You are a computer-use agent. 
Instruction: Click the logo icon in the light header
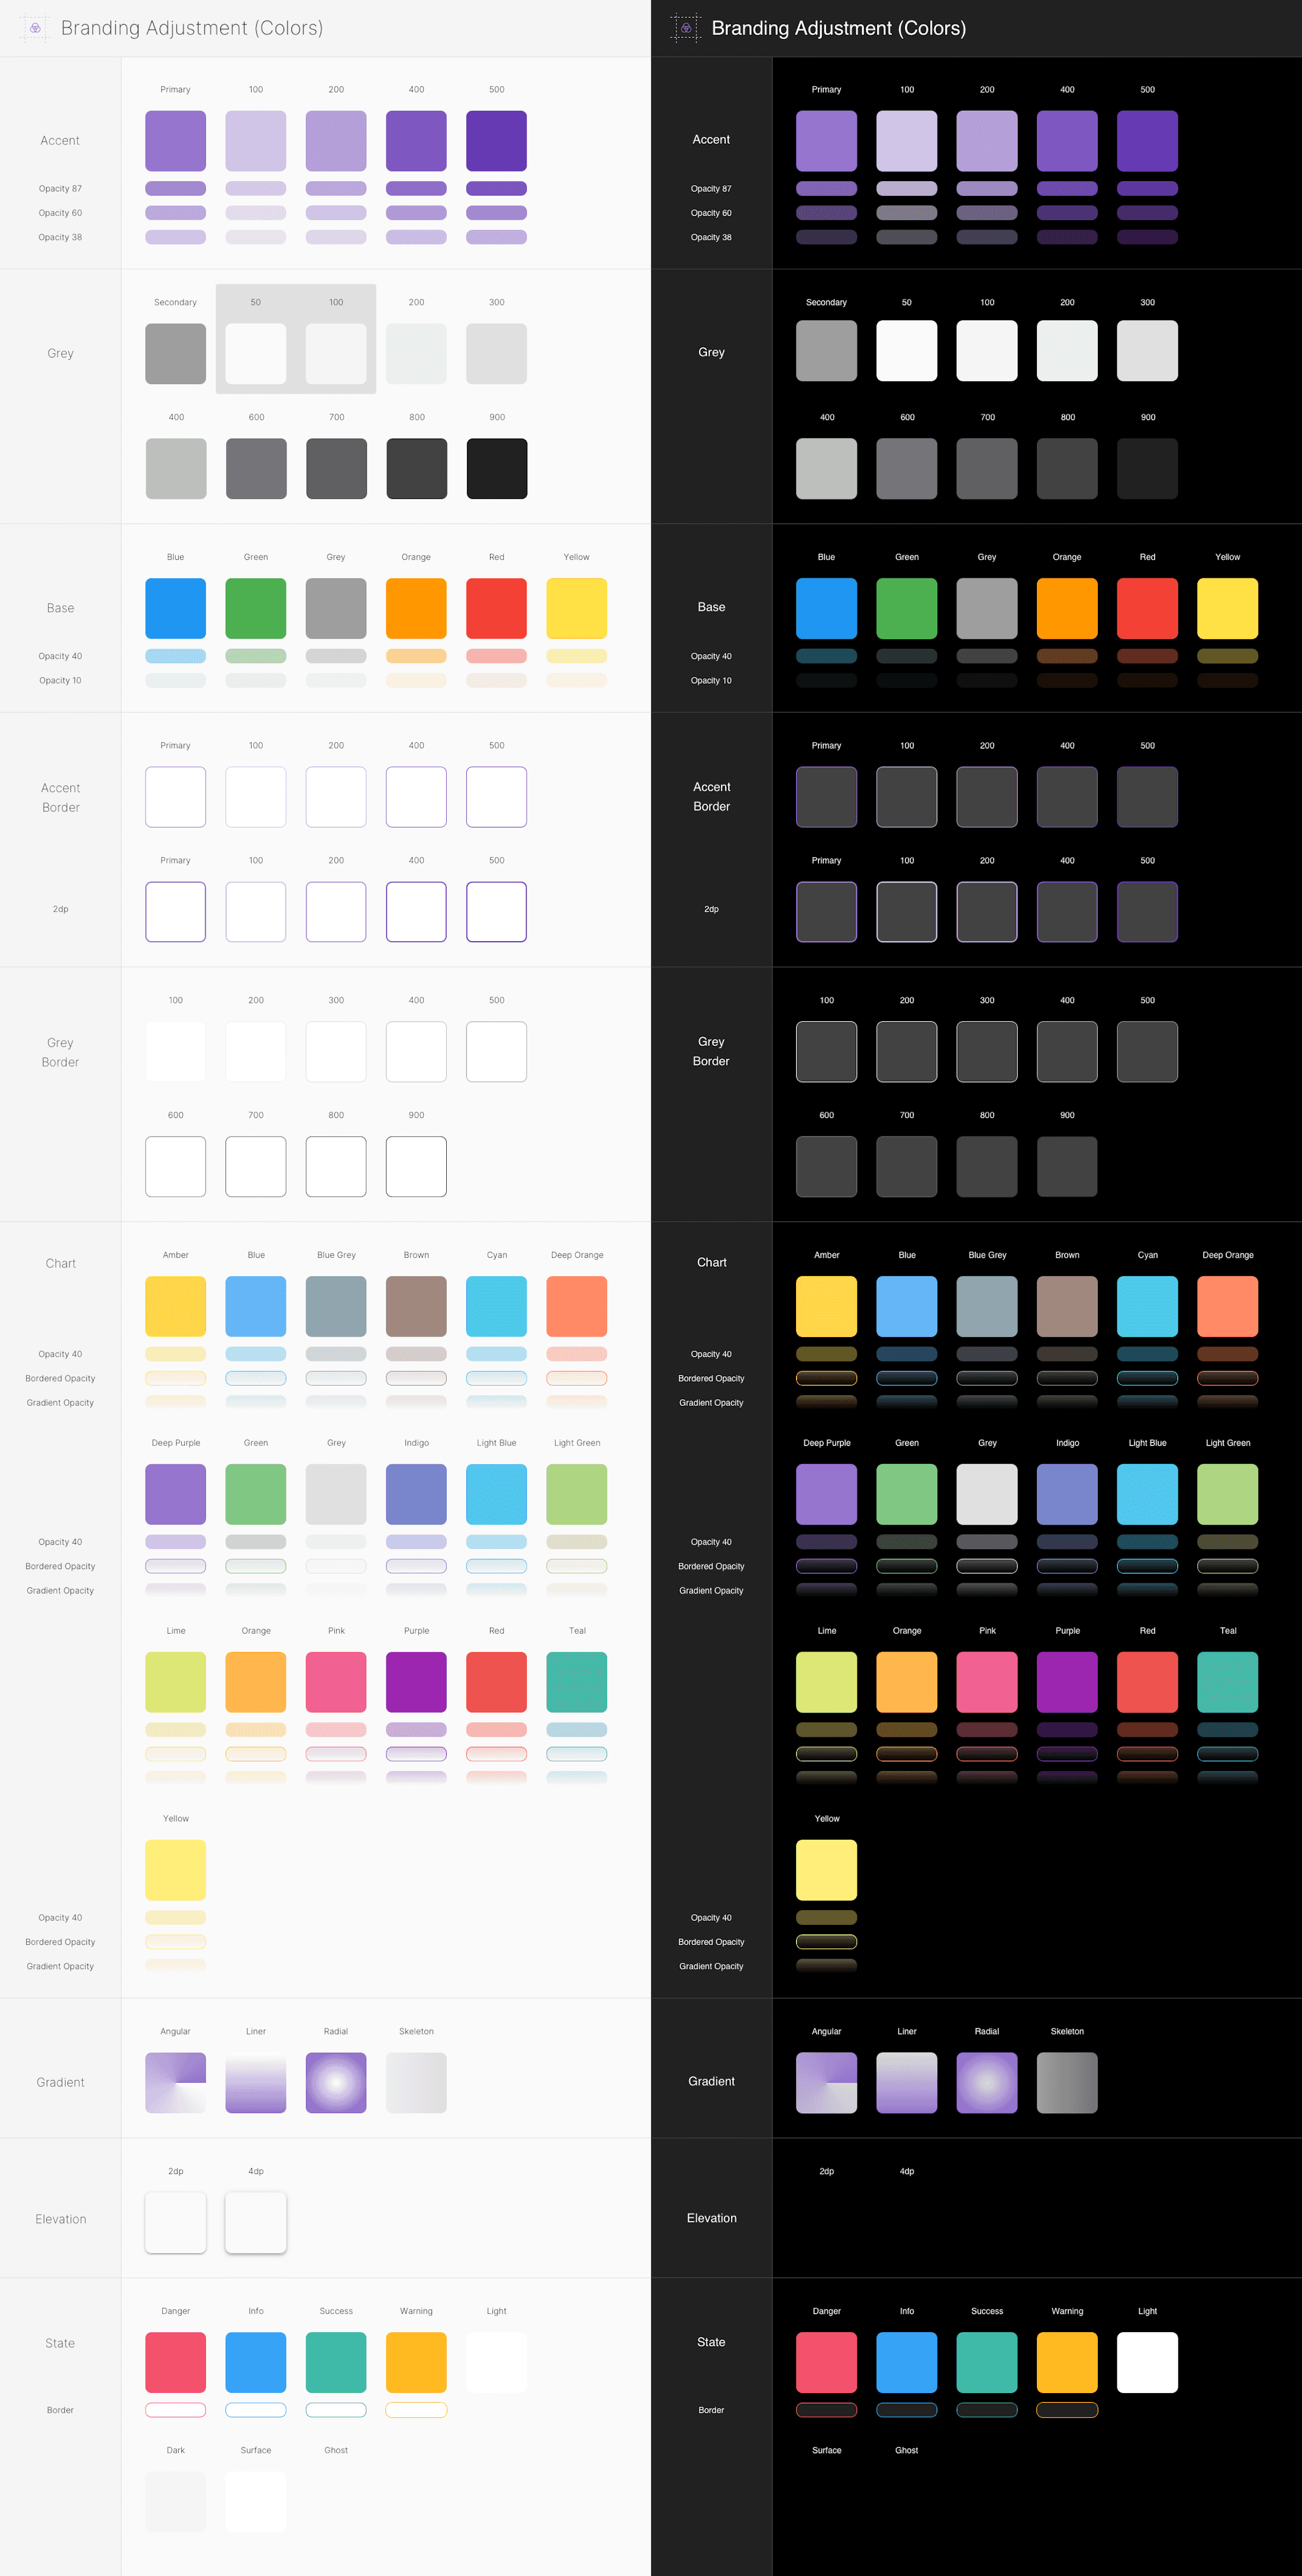click(35, 28)
